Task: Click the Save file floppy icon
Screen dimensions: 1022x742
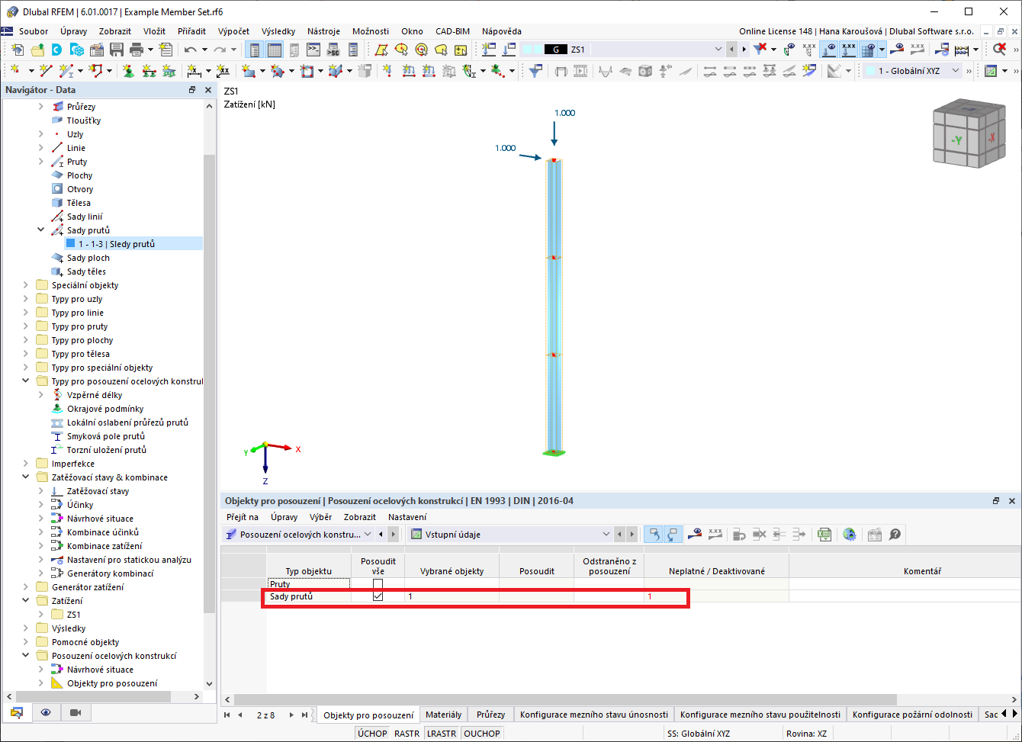Action: [117, 50]
